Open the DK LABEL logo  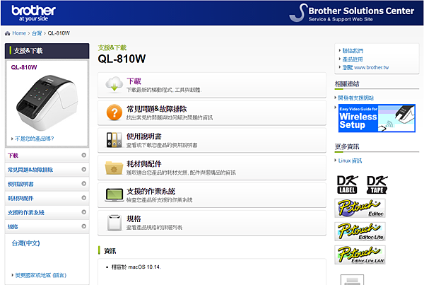(347, 185)
